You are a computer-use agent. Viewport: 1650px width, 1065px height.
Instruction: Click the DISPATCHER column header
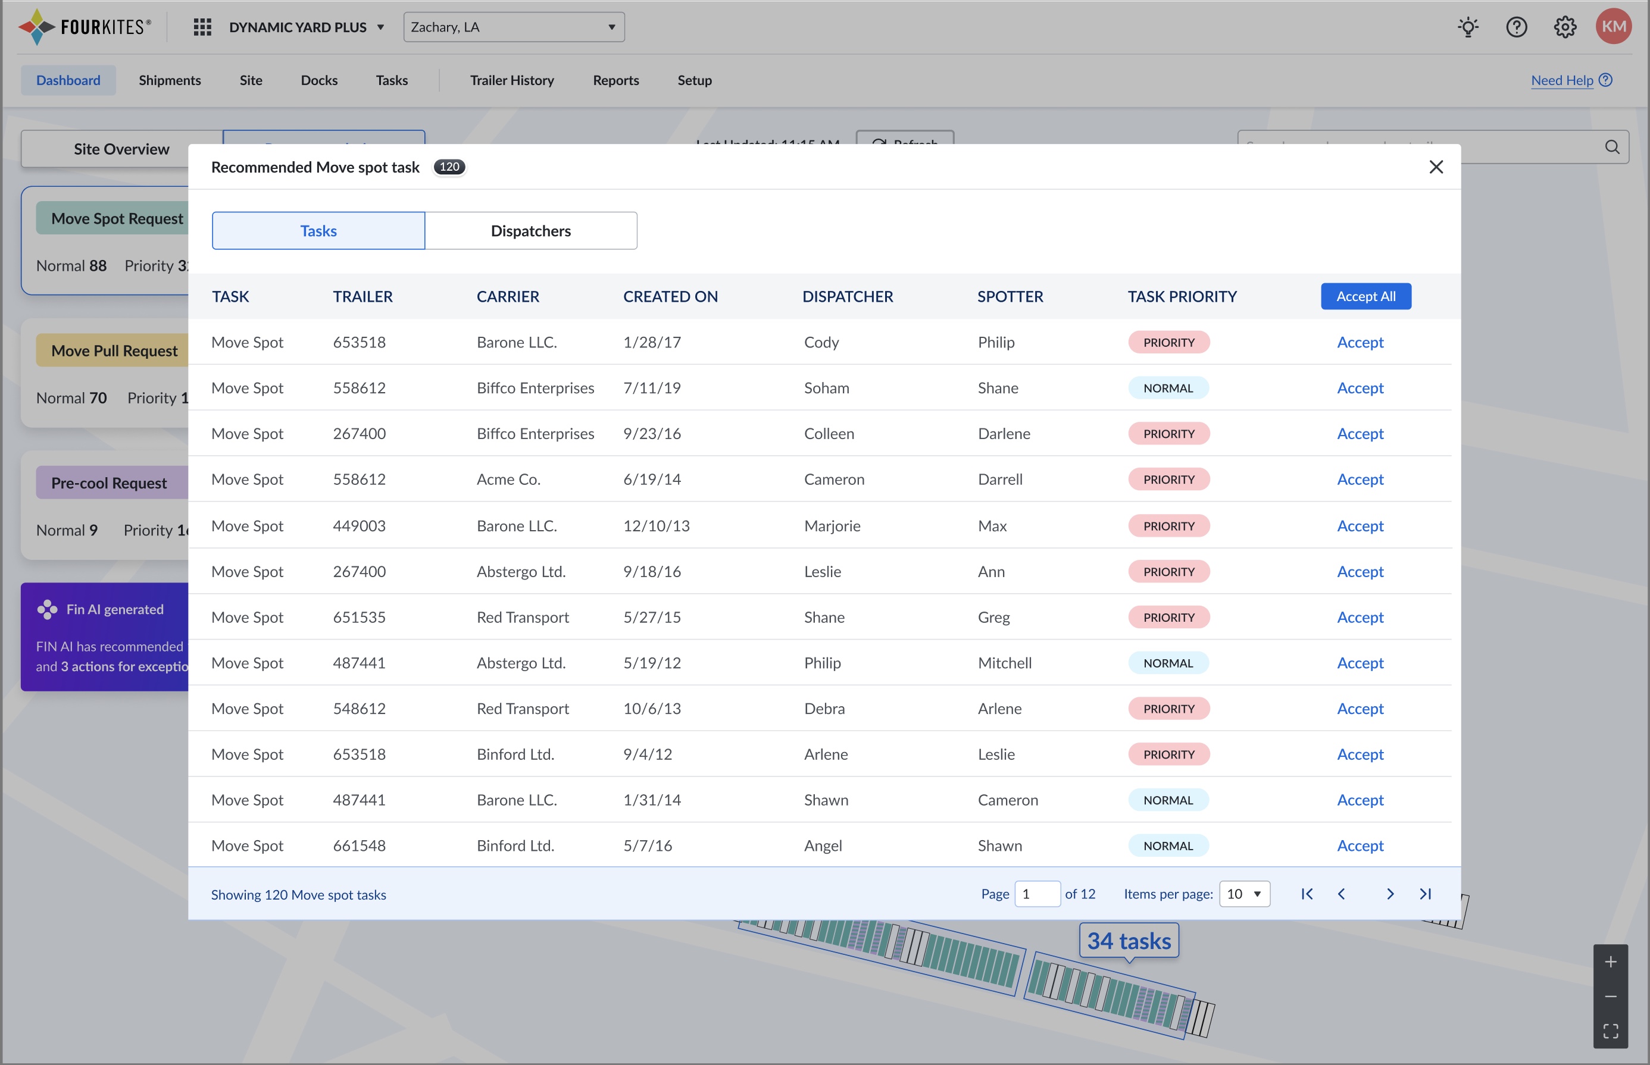[x=848, y=296]
